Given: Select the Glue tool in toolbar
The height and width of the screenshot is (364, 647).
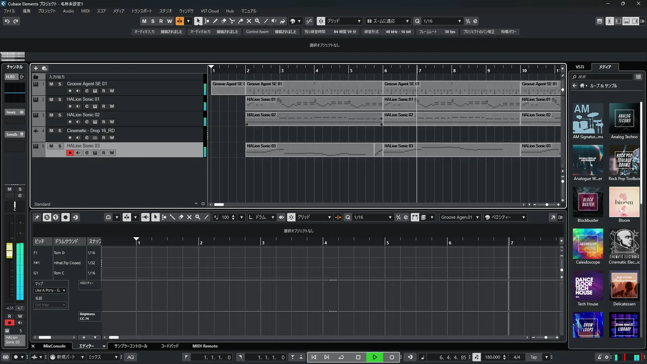Looking at the screenshot, I should pyautogui.click(x=241, y=21).
